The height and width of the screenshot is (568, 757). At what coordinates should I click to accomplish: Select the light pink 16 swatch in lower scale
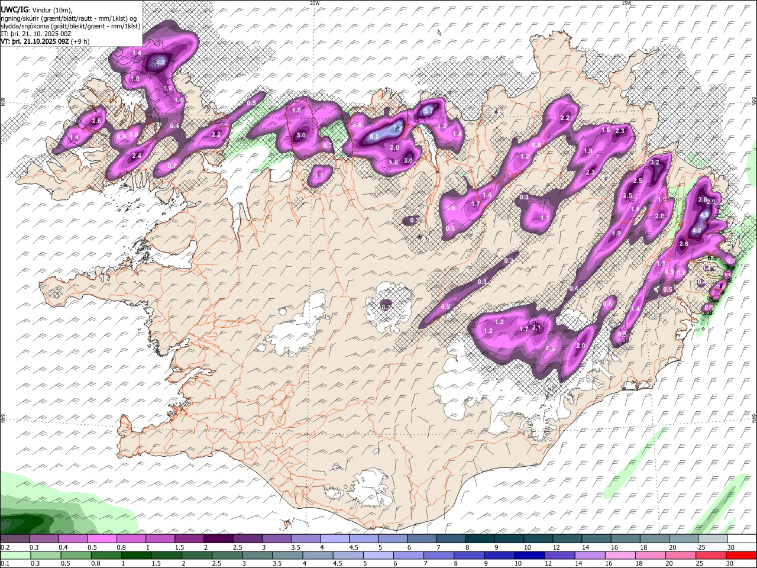(x=620, y=555)
